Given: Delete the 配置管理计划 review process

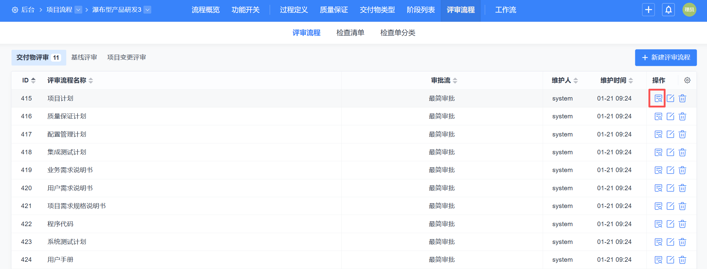Looking at the screenshot, I should pyautogui.click(x=682, y=134).
